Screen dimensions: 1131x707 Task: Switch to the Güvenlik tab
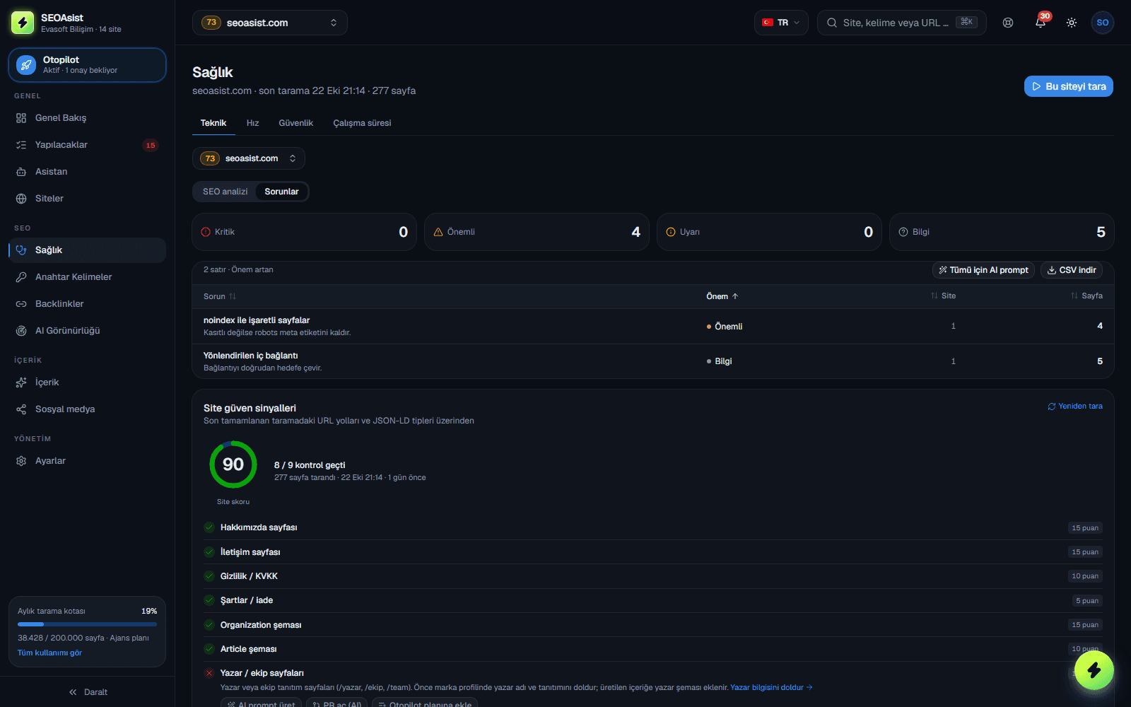[295, 123]
